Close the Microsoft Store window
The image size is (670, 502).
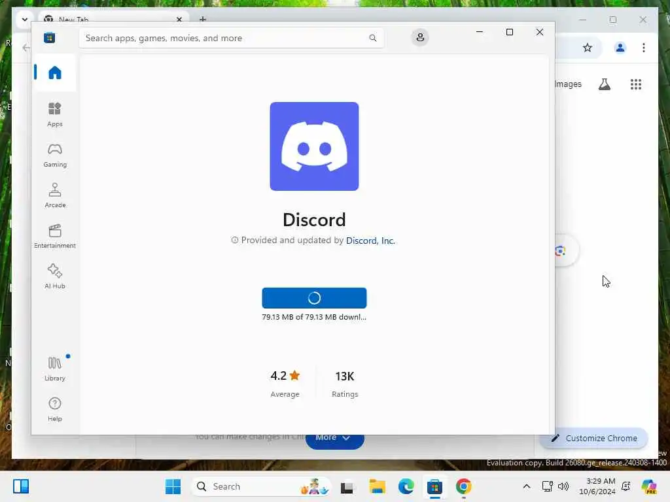point(540,32)
